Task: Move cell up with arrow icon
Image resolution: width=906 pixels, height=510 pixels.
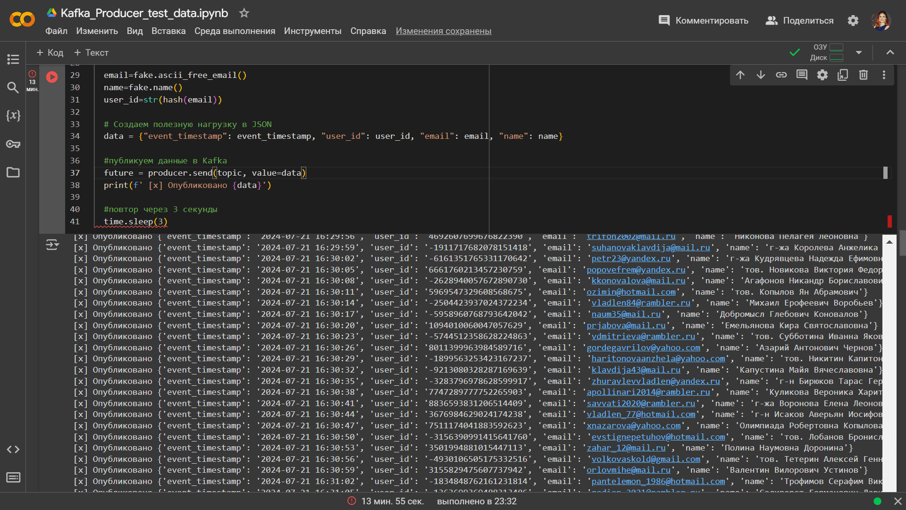Action: click(x=740, y=75)
